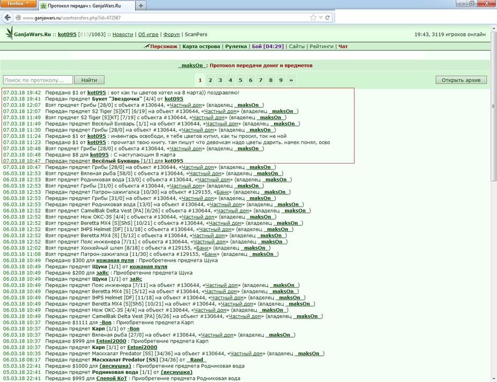This screenshot has width=497, height=382.
Task: Open Банк link in Хоккейный шлем entry
Action: [x=203, y=248]
